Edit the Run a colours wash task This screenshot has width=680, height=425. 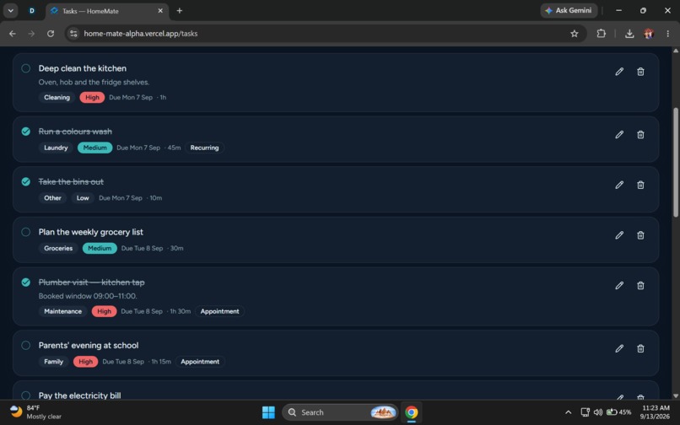point(619,134)
